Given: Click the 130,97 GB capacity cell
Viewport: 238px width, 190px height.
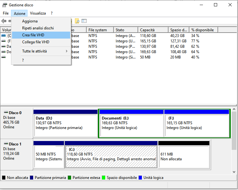Looking at the screenshot, I should (148, 46).
